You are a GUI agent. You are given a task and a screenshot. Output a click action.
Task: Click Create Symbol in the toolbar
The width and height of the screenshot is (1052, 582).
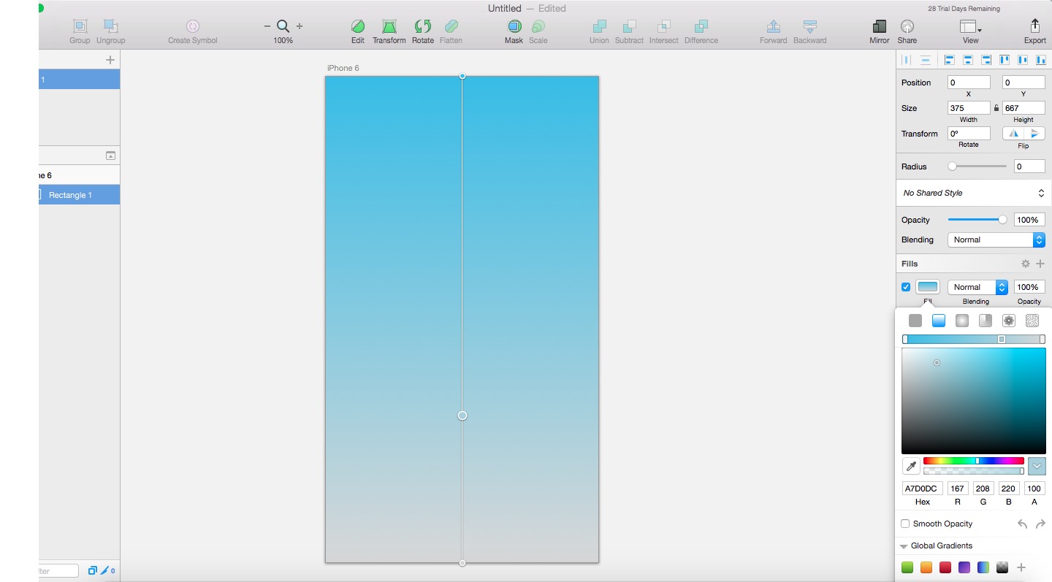pos(193,27)
